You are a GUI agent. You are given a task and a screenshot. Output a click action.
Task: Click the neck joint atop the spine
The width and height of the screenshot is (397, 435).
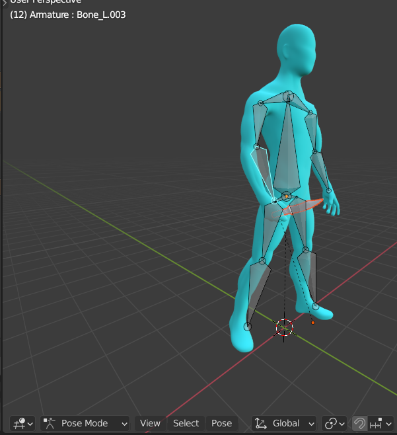[x=289, y=97]
